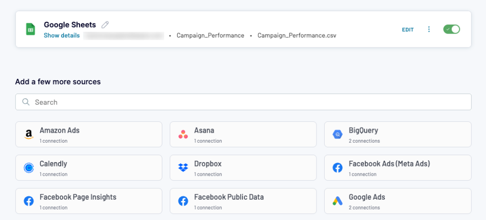Image resolution: width=486 pixels, height=220 pixels.
Task: Click the pencil icon to rename Google Sheets
Action: tap(105, 25)
